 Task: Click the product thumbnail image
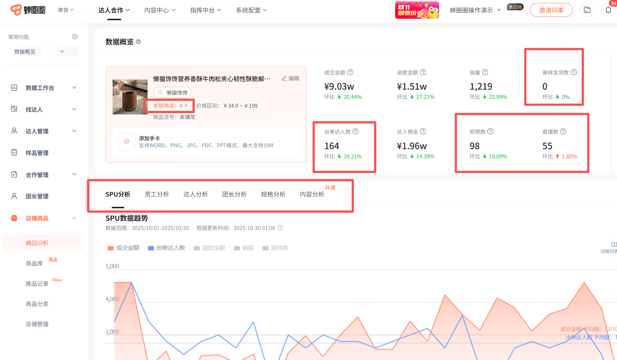(130, 97)
